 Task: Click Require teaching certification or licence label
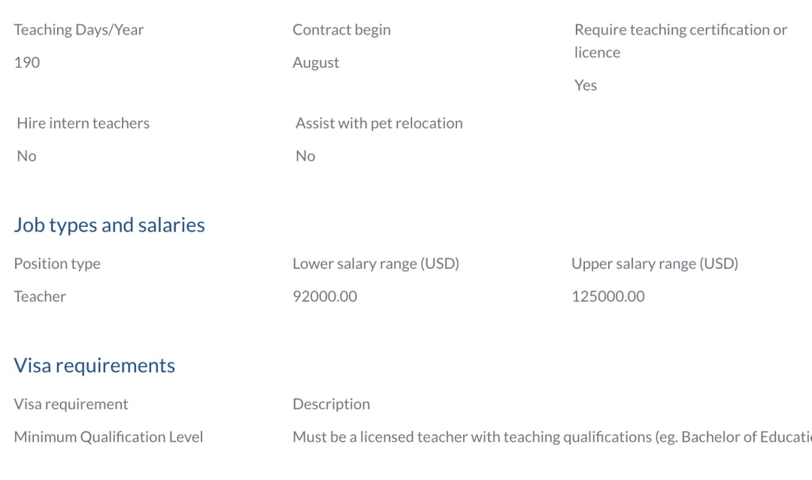(x=680, y=41)
